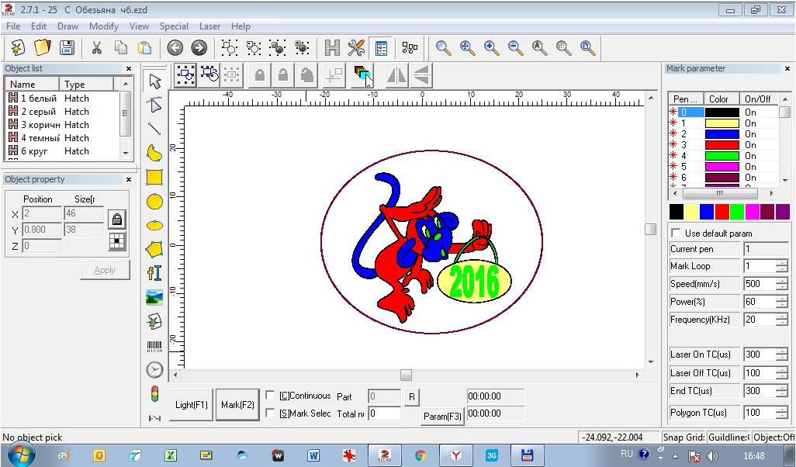This screenshot has height=467, width=796.
Task: Tick the Use default param checkbox
Action: [x=676, y=233]
